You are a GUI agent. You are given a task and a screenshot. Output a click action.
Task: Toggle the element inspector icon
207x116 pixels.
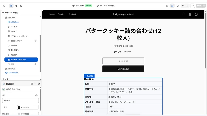click(x=172, y=6)
